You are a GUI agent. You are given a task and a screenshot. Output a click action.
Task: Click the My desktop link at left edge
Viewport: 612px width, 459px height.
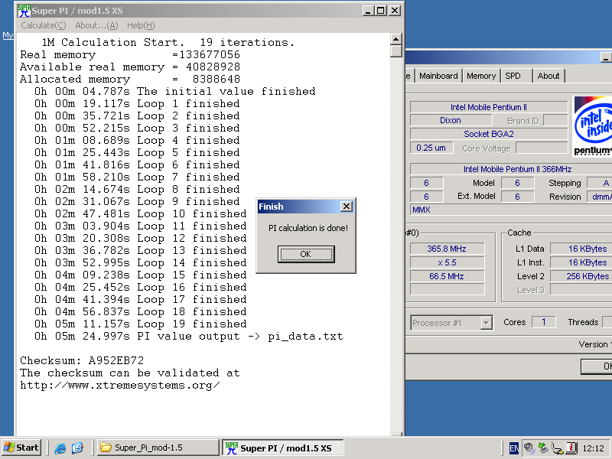8,35
